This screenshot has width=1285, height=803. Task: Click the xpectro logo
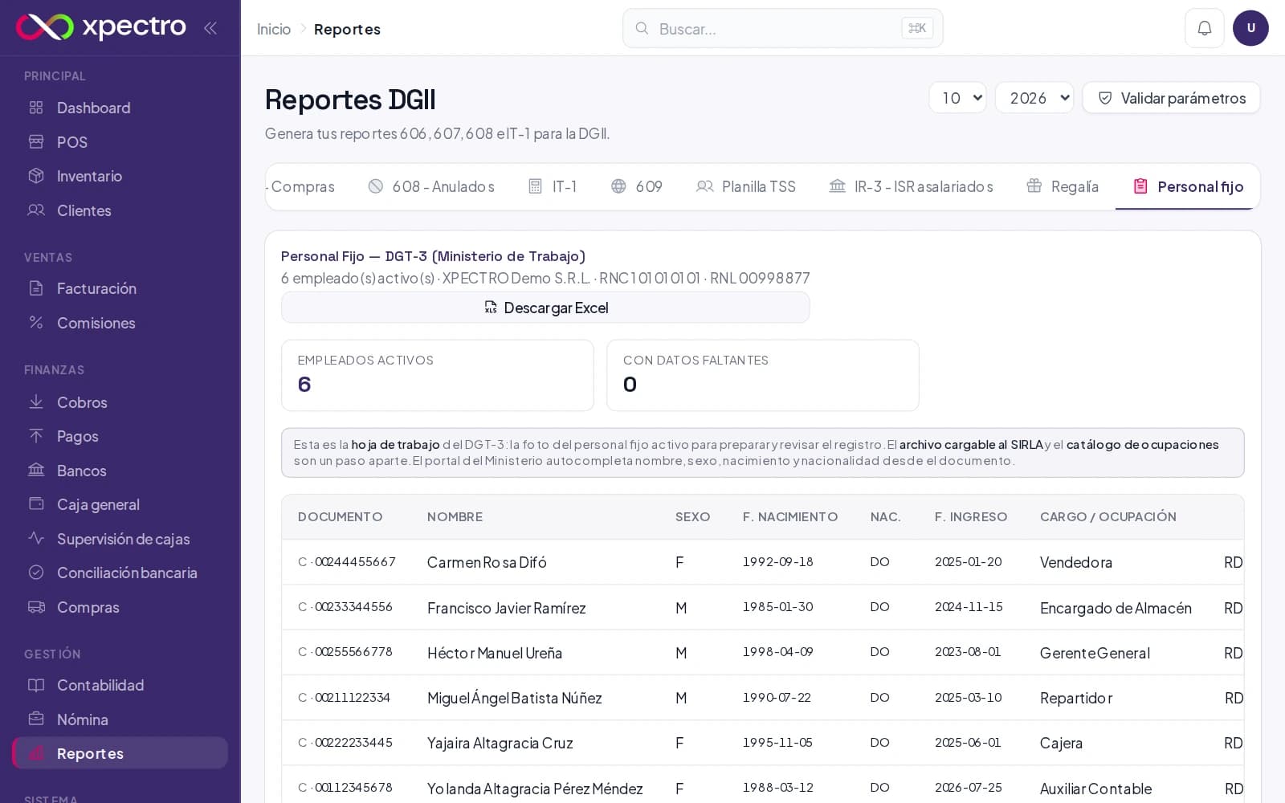[101, 26]
